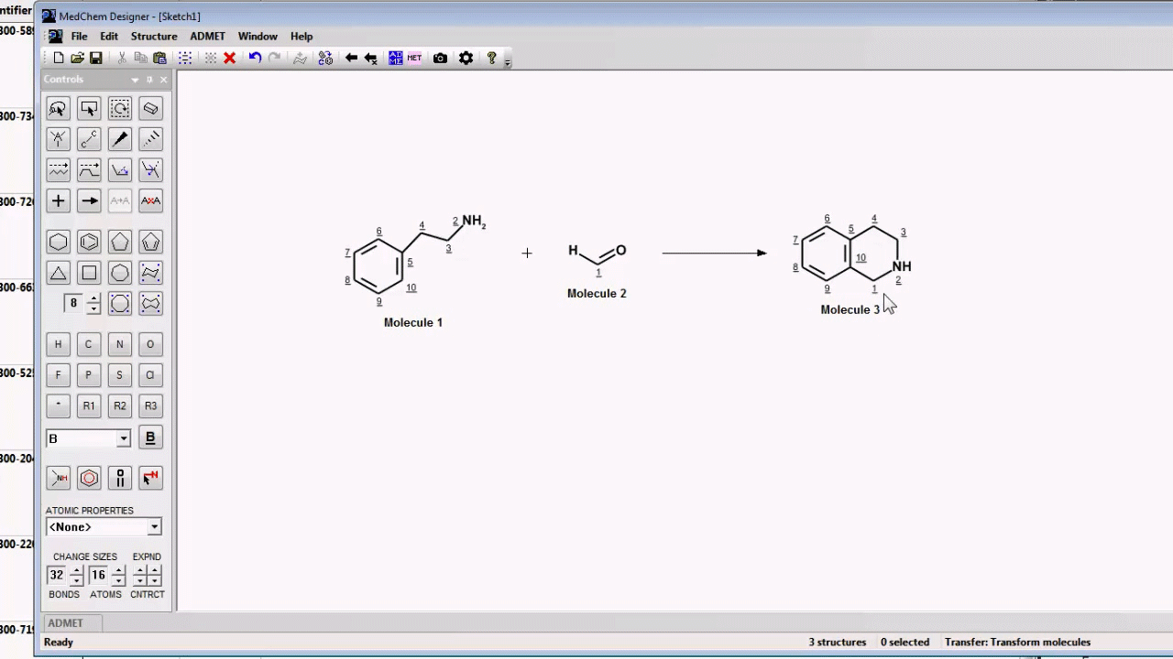Click the blue ADME toolbar icon
Image resolution: width=1173 pixels, height=659 pixels.
pos(395,58)
